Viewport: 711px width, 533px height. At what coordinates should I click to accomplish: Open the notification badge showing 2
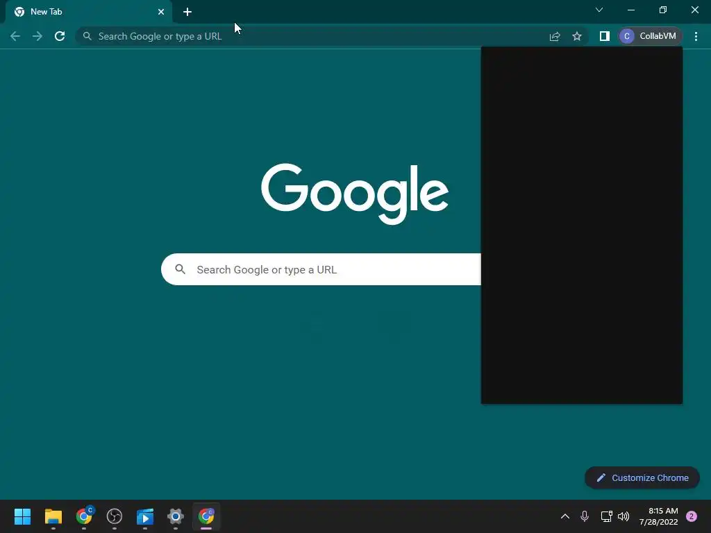pos(692,516)
